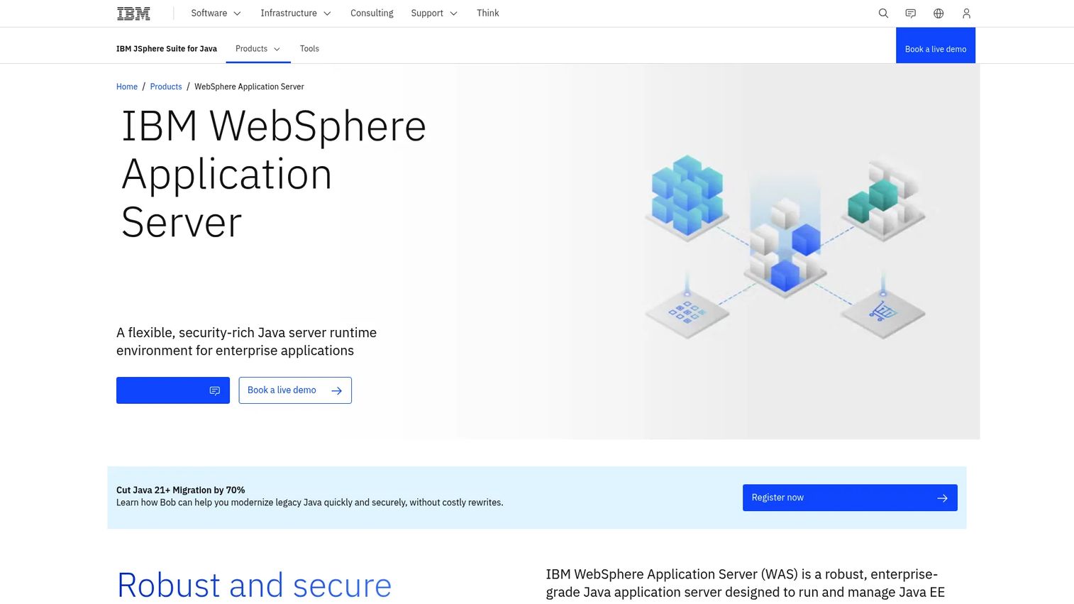Click the outlined Book a live demo button
This screenshot has width=1074, height=604.
(x=295, y=390)
